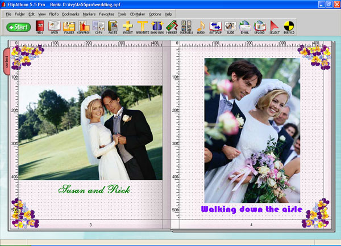Viewport: 341px width, 246px height.
Task: Add a bookmark with the Bookmark icon
Action: [157, 27]
